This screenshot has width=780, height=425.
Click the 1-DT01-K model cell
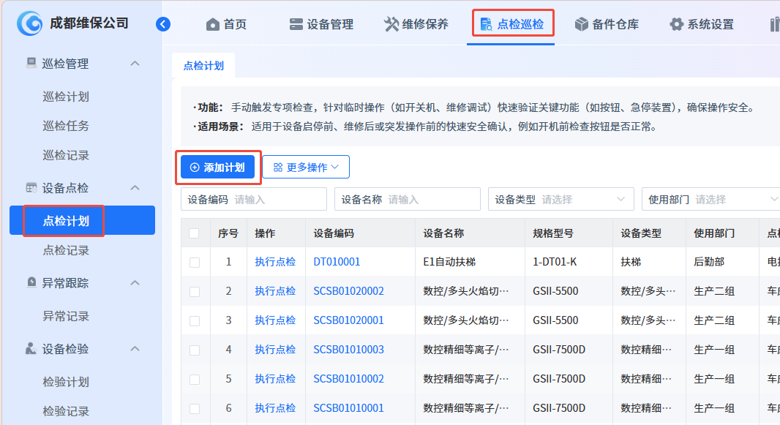[555, 262]
